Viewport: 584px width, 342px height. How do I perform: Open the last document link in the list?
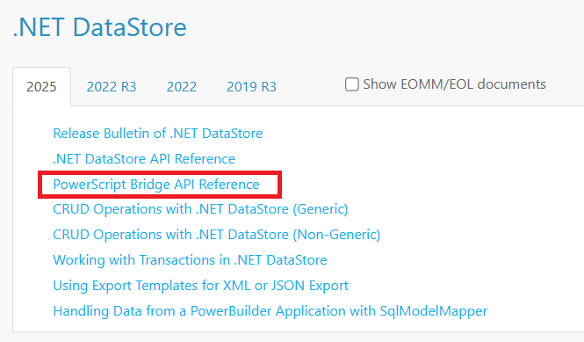coord(270,310)
